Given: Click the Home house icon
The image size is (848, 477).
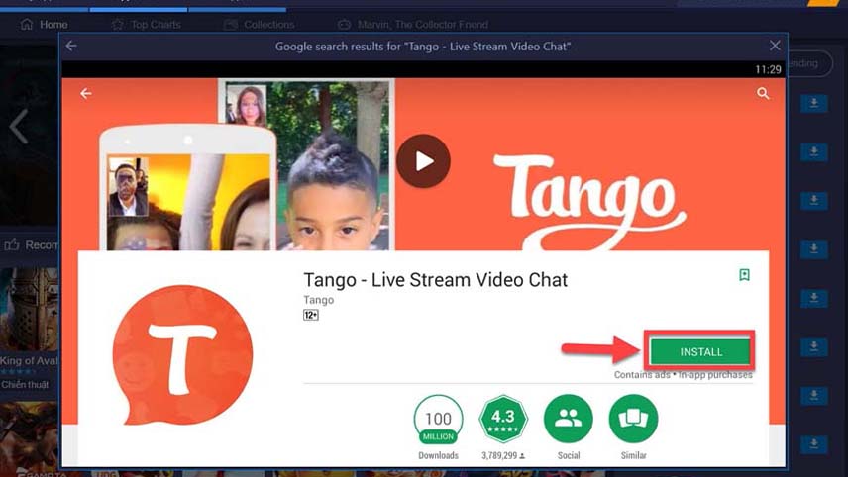Looking at the screenshot, I should coord(27,25).
